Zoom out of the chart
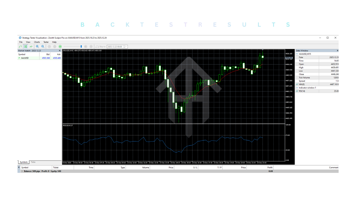 pos(43,47)
